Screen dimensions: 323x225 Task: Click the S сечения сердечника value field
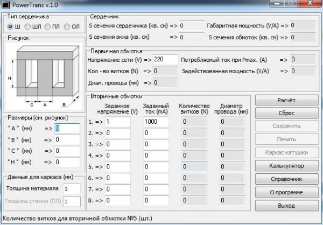coord(192,26)
